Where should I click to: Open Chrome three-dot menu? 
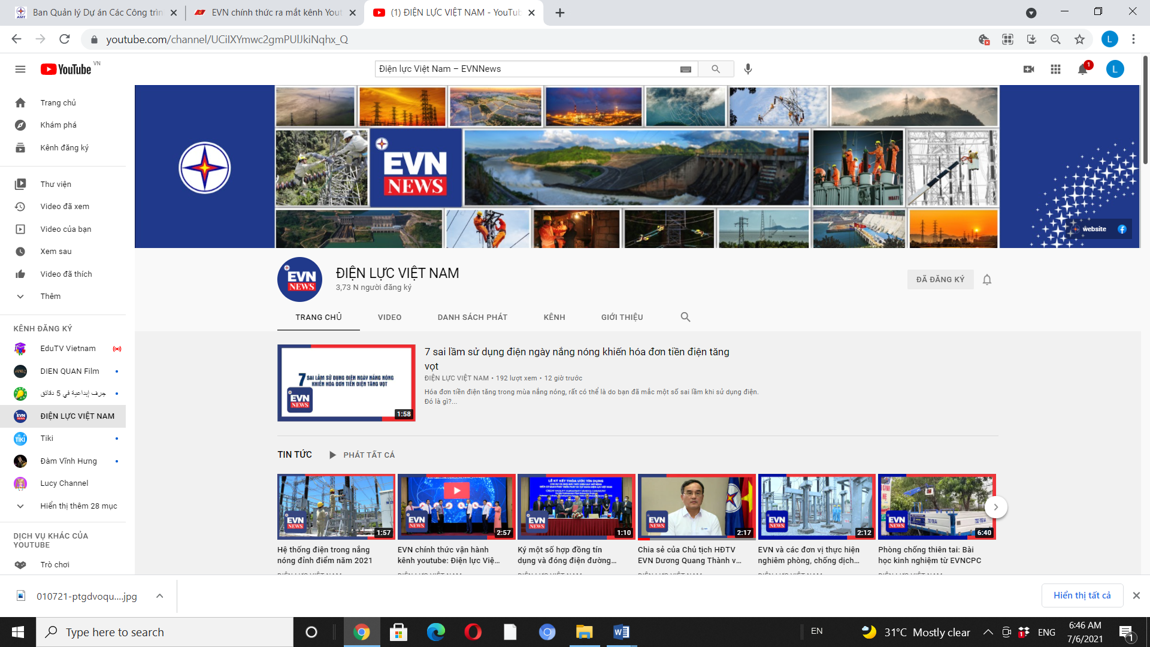coord(1133,40)
